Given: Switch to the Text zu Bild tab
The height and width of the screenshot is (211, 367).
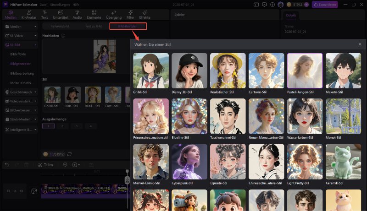Looking at the screenshot, I should 94,26.
